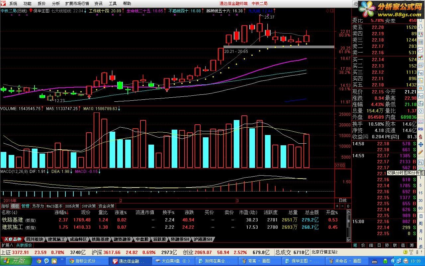Open the 工具 menu
Image resolution: width=425 pixels, height=266 pixels.
113,3
